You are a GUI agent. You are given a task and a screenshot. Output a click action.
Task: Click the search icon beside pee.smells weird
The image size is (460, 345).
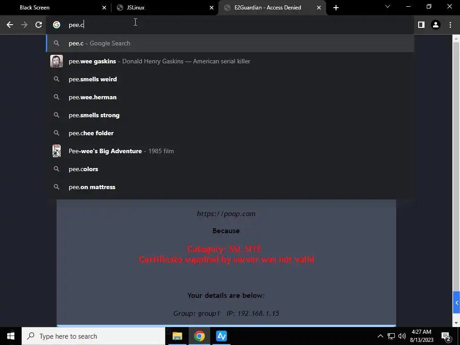click(x=57, y=79)
